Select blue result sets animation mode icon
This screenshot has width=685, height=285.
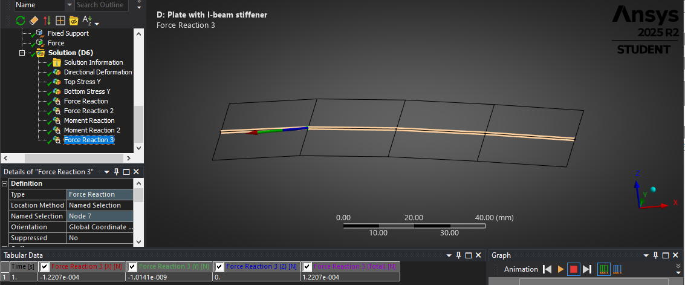click(618, 269)
